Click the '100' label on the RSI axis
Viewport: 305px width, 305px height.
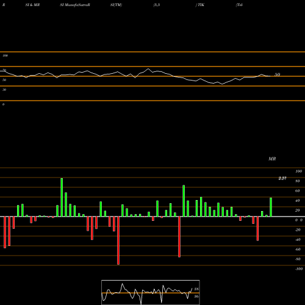[x=5, y=56]
